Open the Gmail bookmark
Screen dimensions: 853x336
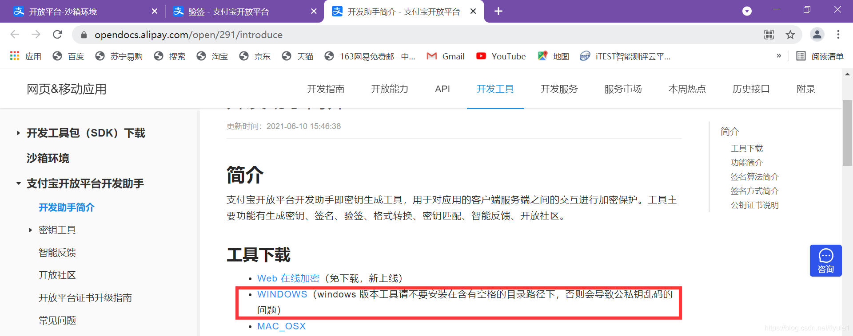coord(446,56)
